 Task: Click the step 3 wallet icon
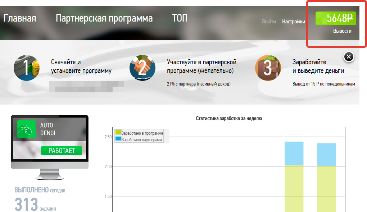268,68
